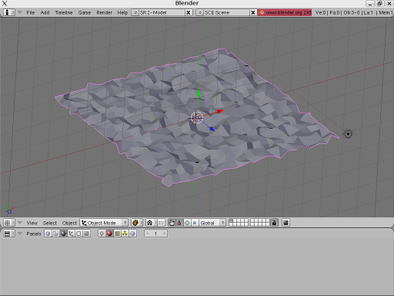Open the Game menu
Image resolution: width=394 pixels, height=296 pixels.
pyautogui.click(x=85, y=12)
